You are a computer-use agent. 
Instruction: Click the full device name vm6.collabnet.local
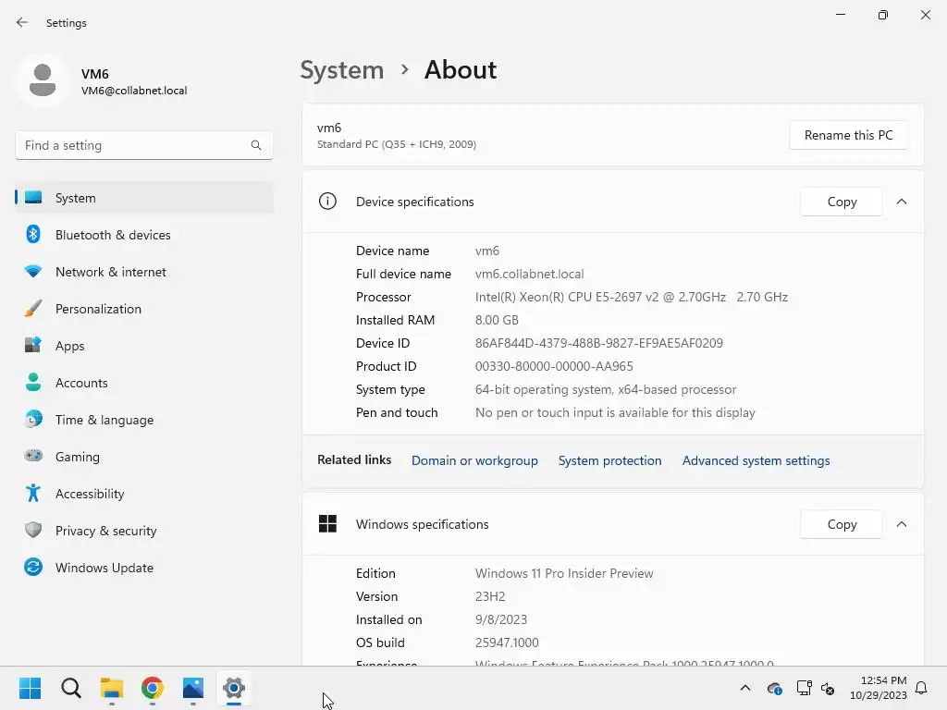(x=530, y=274)
